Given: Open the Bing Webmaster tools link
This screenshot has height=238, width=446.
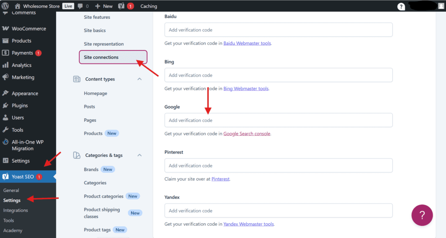Looking at the screenshot, I should [246, 88].
